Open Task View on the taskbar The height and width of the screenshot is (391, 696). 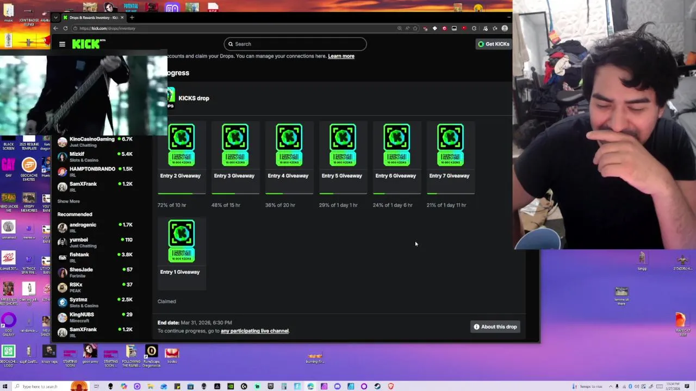pyautogui.click(x=96, y=386)
